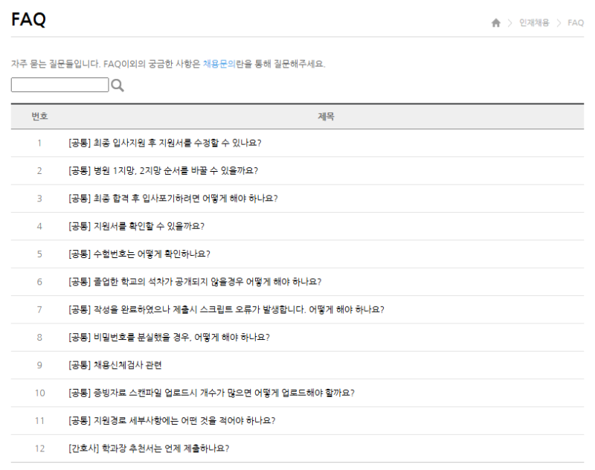Click the magnifying glass search icon
595x470 pixels.
point(117,86)
